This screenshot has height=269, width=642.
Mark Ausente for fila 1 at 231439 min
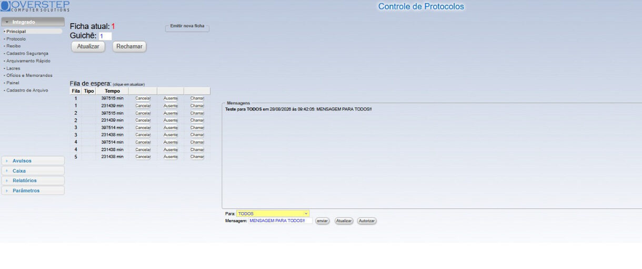coord(170,106)
